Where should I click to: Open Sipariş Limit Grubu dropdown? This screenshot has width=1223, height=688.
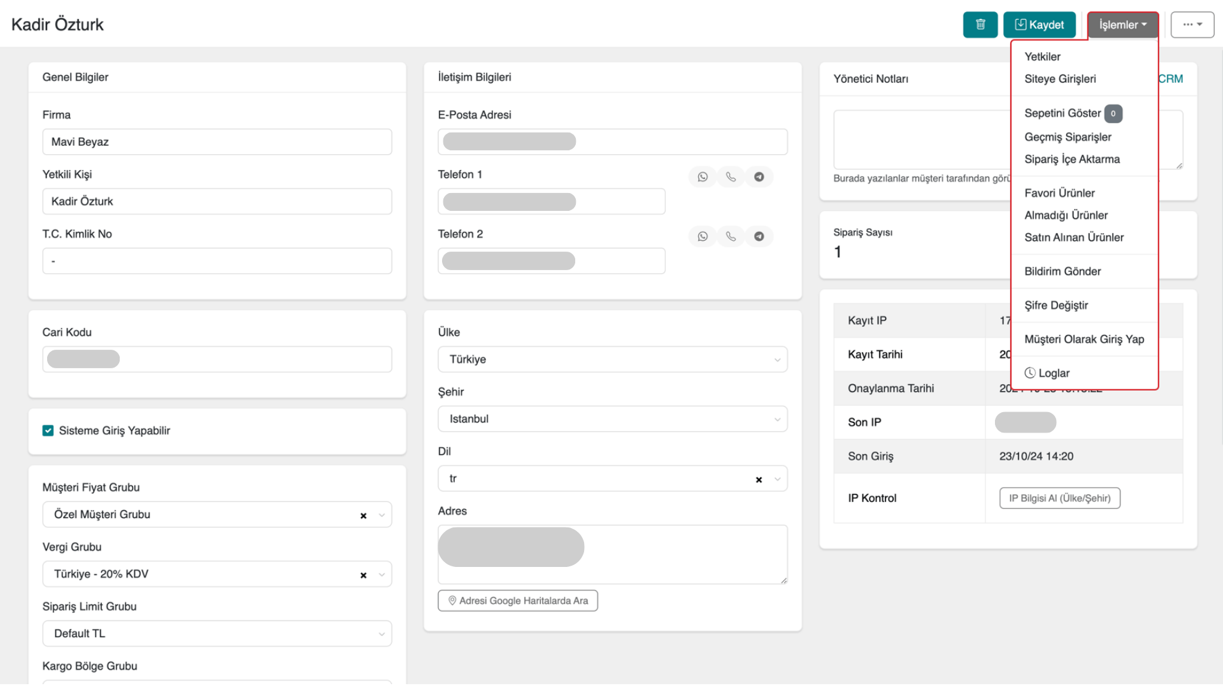click(217, 634)
